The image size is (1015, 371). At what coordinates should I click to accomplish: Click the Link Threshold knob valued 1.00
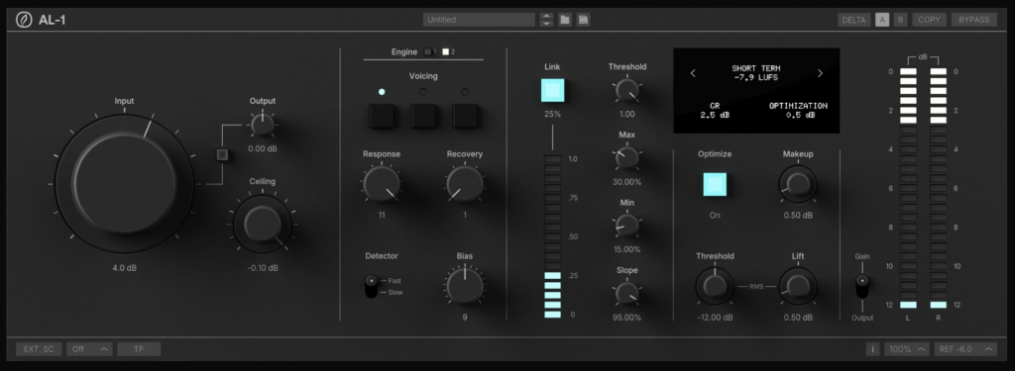tap(626, 90)
